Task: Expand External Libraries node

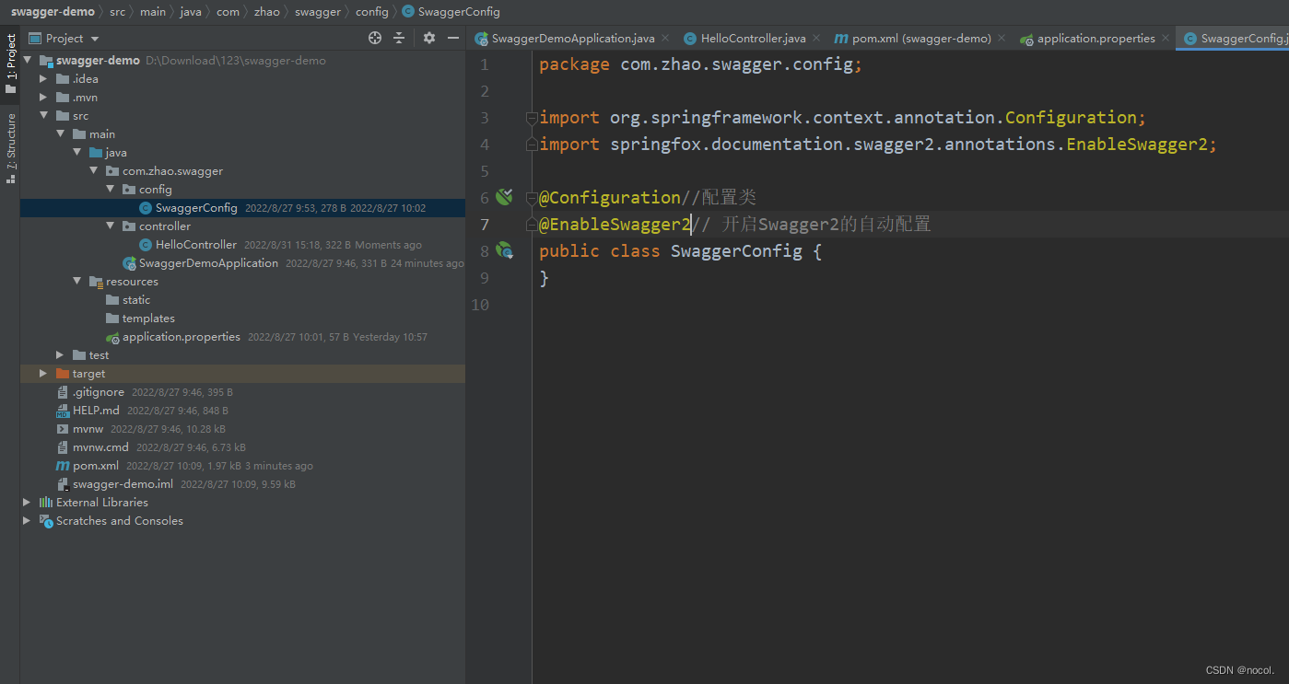Action: point(27,503)
